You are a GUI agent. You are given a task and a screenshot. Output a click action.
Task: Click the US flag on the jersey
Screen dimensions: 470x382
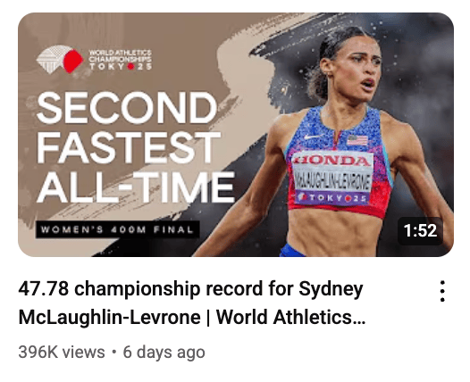(x=357, y=140)
